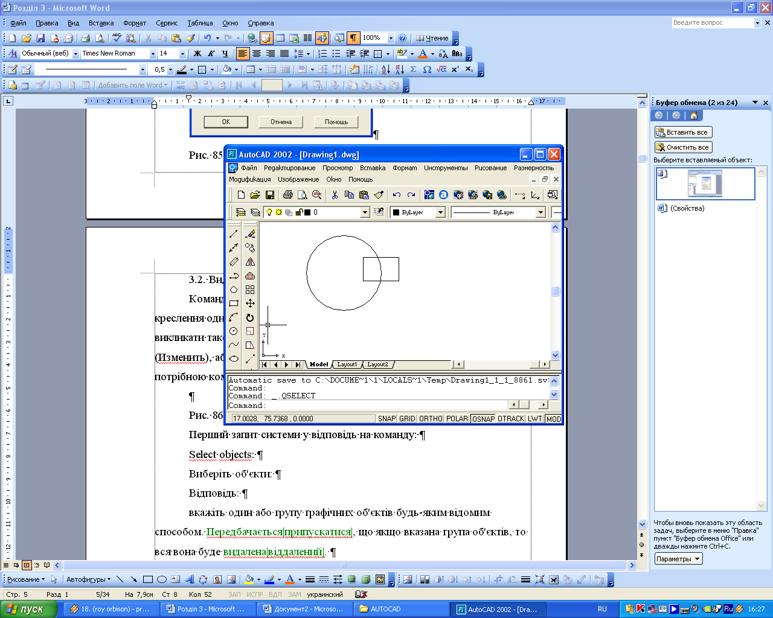Viewport: 773px width, 618px height.
Task: Open the Автофигуры dropdown menu
Action: click(89, 579)
